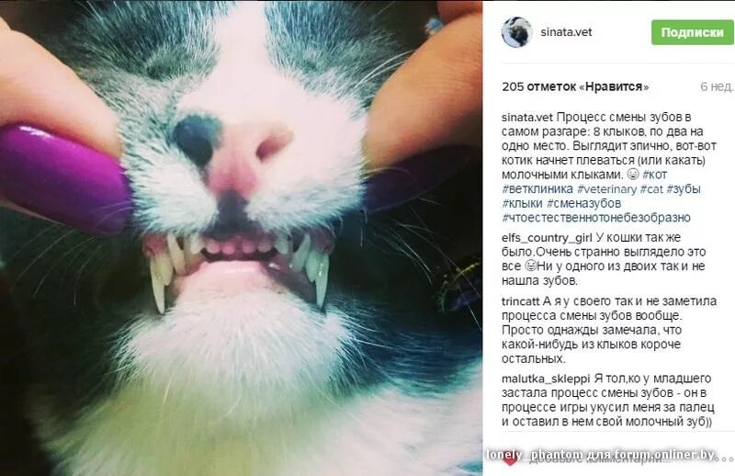This screenshot has width=735, height=476.
Task: Open the sinata.vet profile avatar
Action: tap(516, 32)
